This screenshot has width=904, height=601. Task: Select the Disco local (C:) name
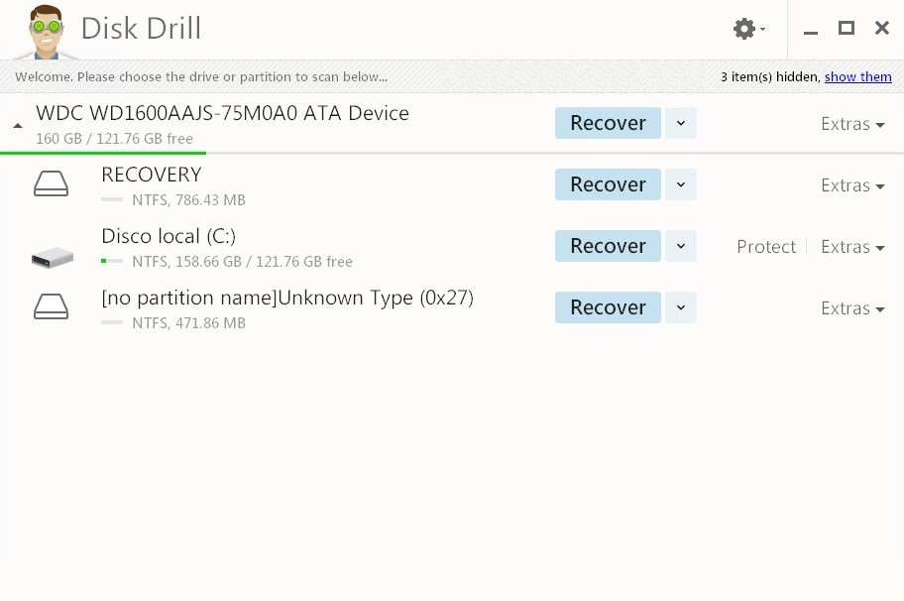[x=169, y=236]
